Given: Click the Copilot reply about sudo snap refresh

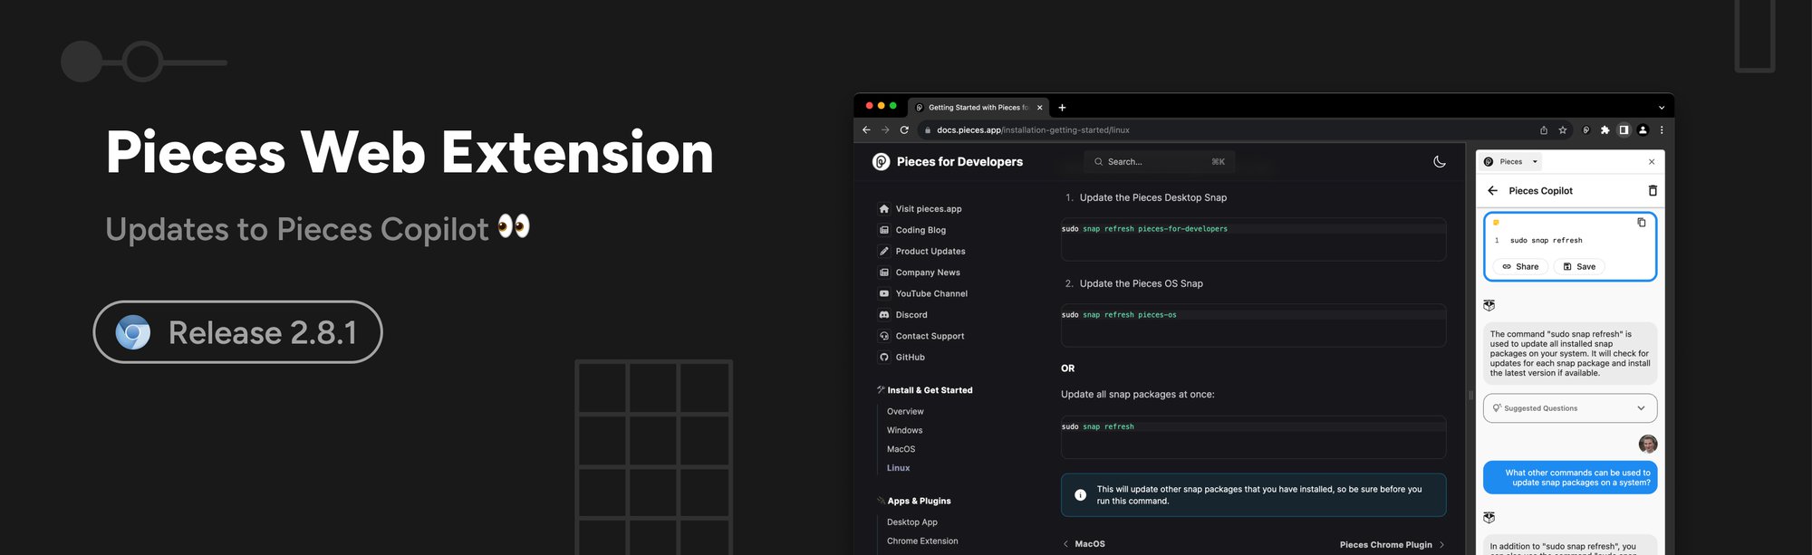Looking at the screenshot, I should pyautogui.click(x=1570, y=354).
